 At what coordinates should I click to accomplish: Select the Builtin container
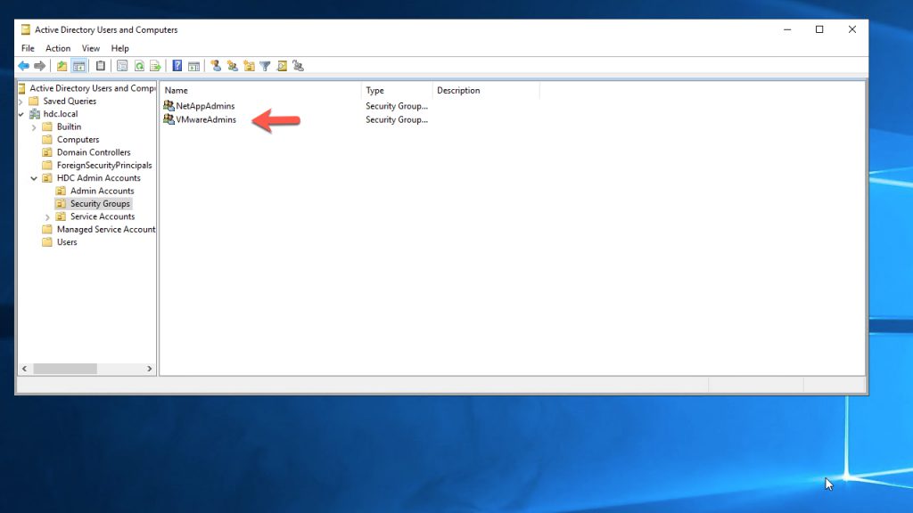pos(69,126)
